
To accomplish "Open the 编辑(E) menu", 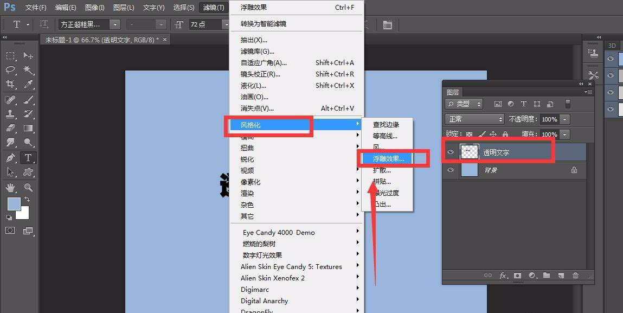I will tap(66, 8).
